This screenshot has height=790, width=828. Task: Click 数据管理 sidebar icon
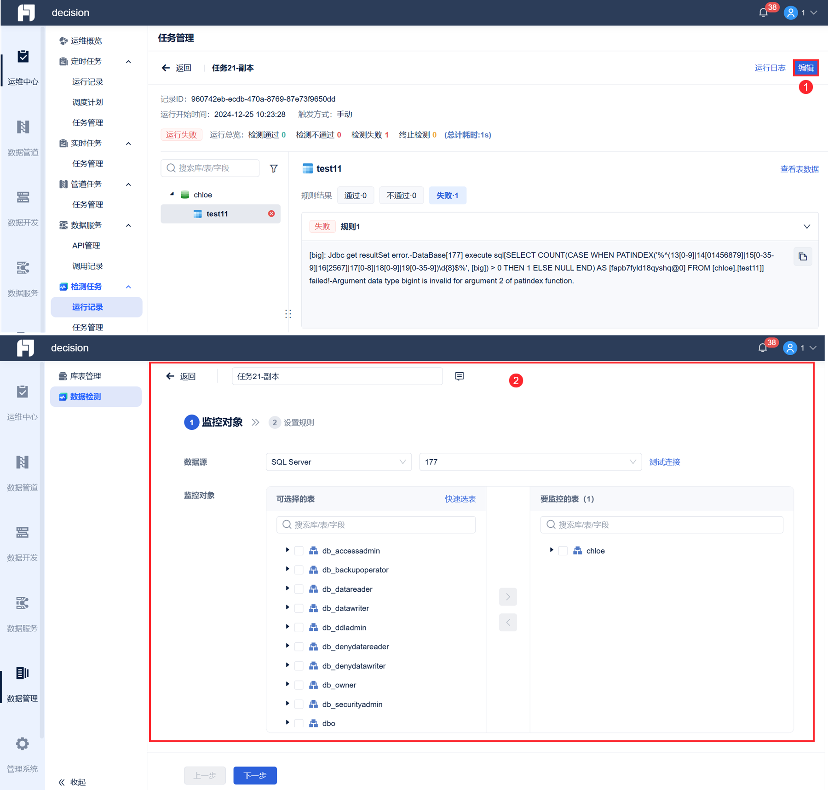tap(22, 673)
